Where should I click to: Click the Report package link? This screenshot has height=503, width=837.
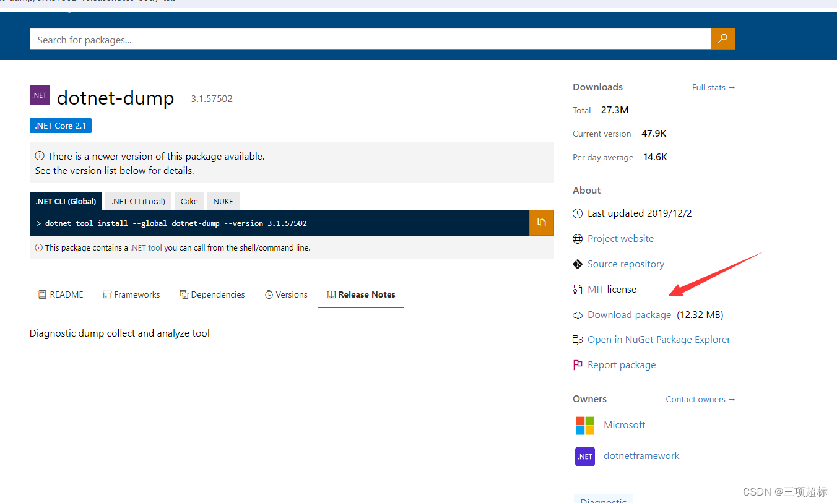pos(622,364)
